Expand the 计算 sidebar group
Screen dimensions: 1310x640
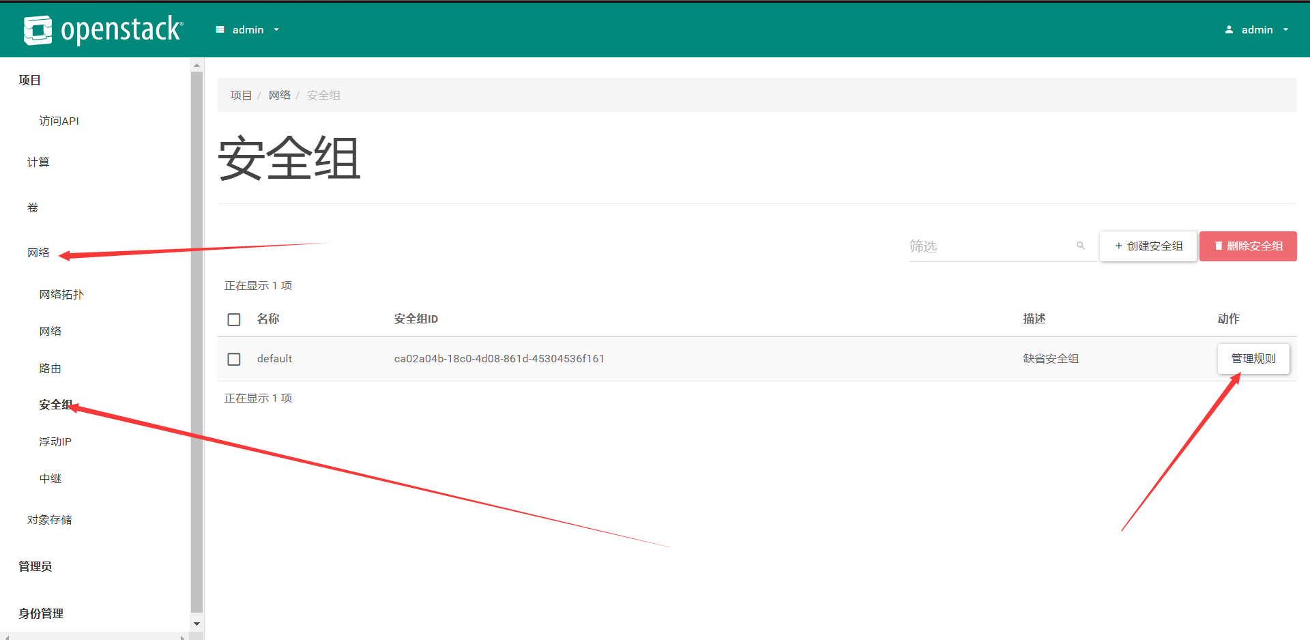tap(38, 162)
